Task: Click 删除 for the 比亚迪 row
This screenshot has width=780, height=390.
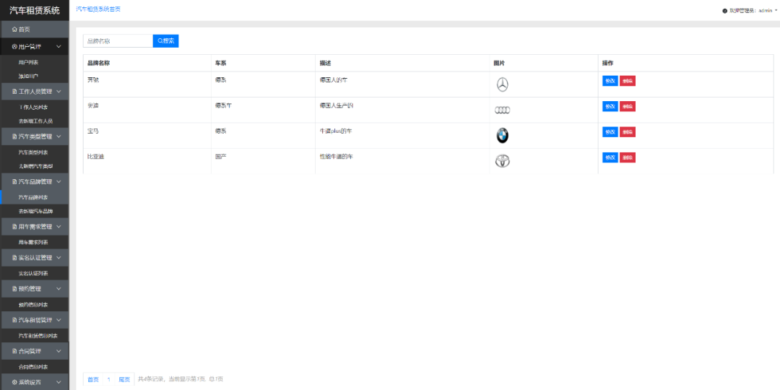Action: [x=628, y=157]
